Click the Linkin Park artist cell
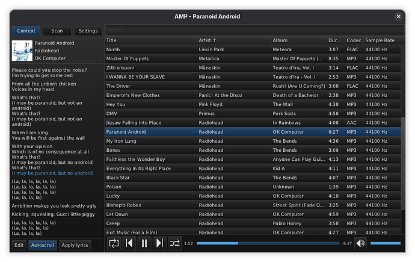 (x=211, y=49)
